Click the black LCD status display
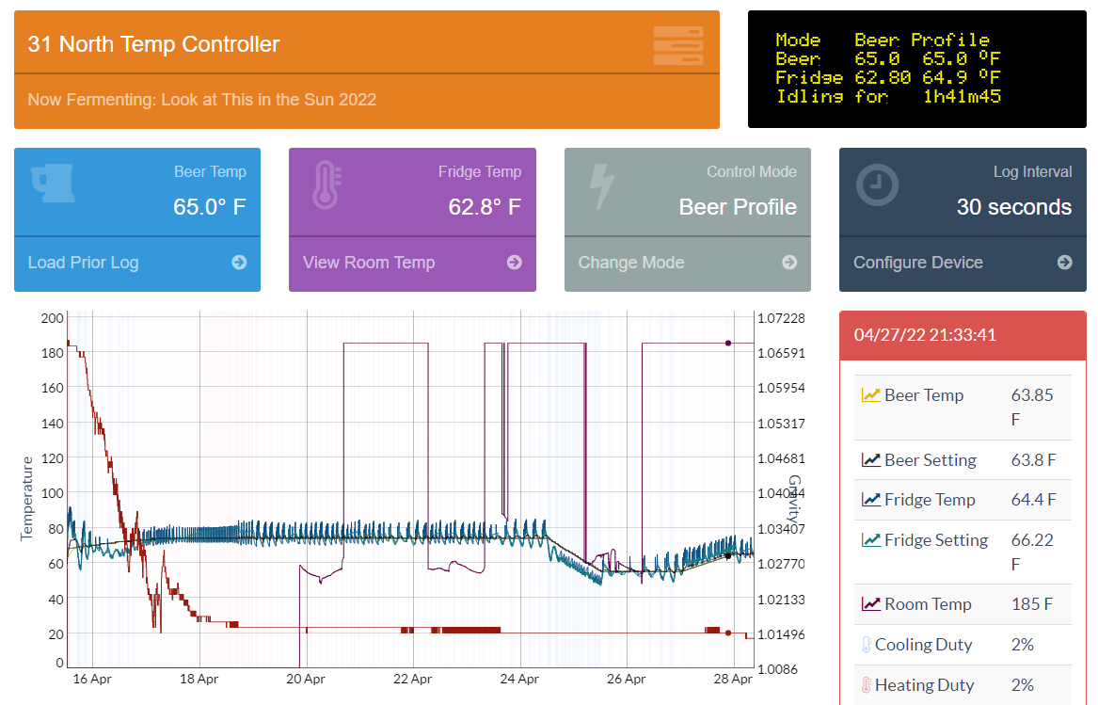Viewport: 1098px width, 705px height. tap(917, 70)
